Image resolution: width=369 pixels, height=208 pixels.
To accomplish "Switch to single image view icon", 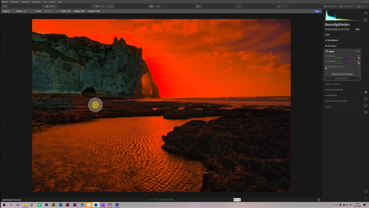I will click(x=285, y=6).
